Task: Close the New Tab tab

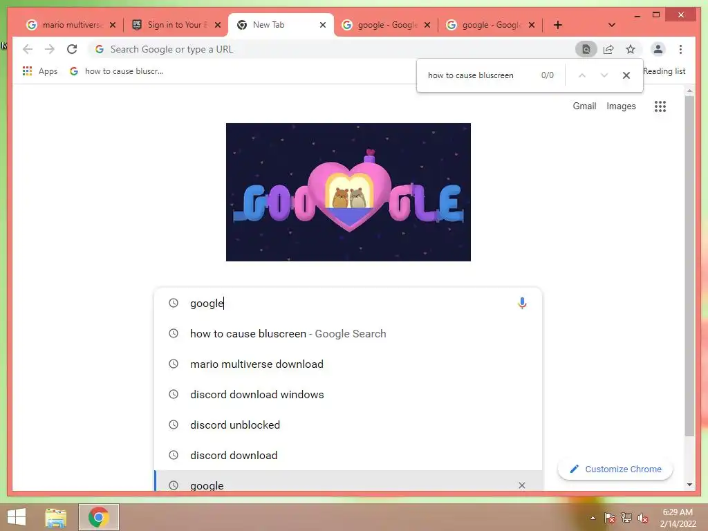Action: click(322, 25)
